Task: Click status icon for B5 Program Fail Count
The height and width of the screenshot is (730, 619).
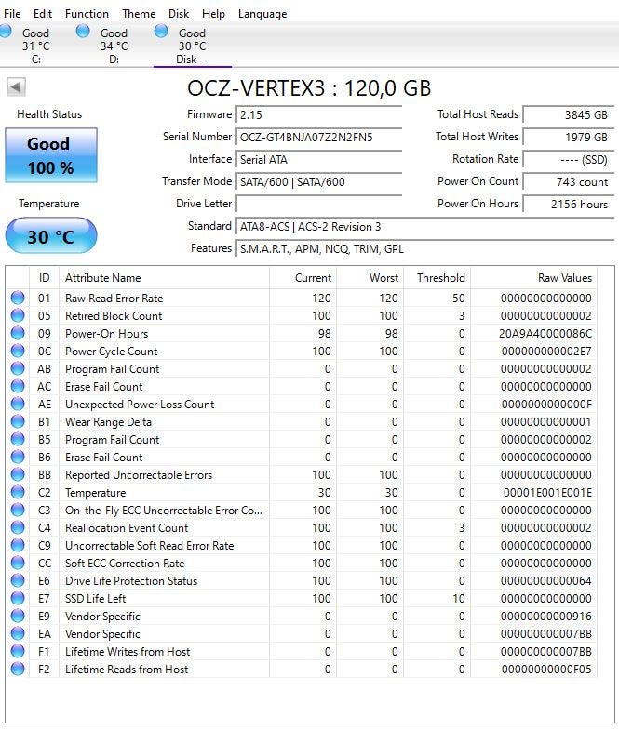Action: [18, 439]
